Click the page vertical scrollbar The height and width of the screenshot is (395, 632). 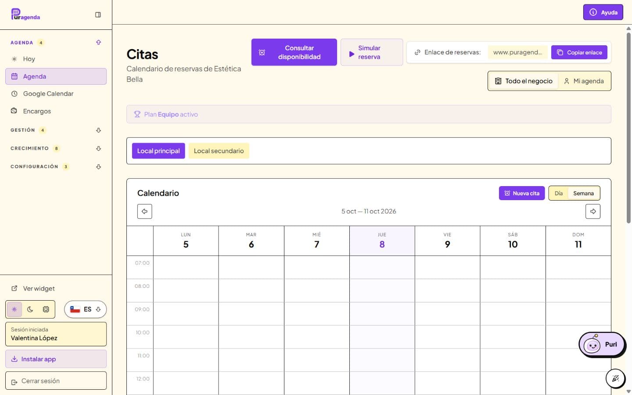click(x=628, y=127)
